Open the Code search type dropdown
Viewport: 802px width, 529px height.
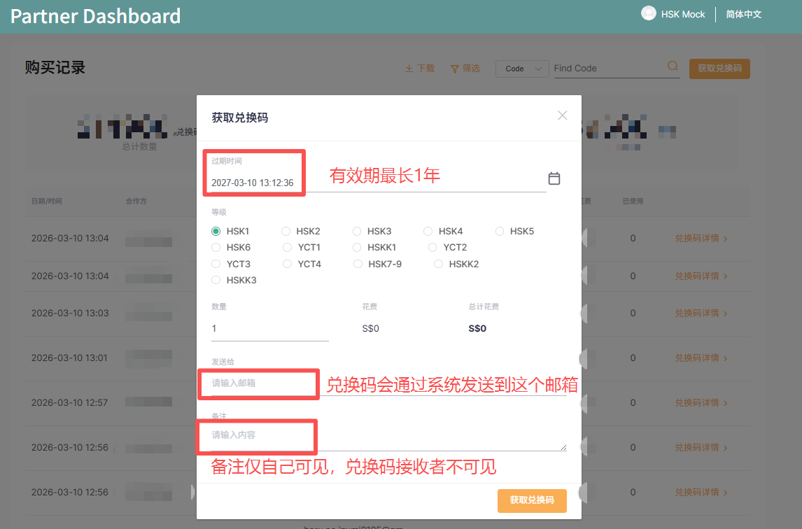pyautogui.click(x=522, y=68)
